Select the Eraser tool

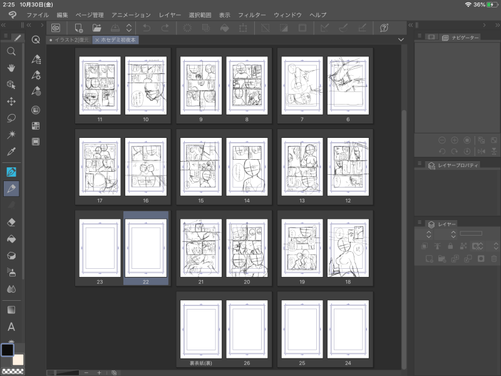click(11, 222)
